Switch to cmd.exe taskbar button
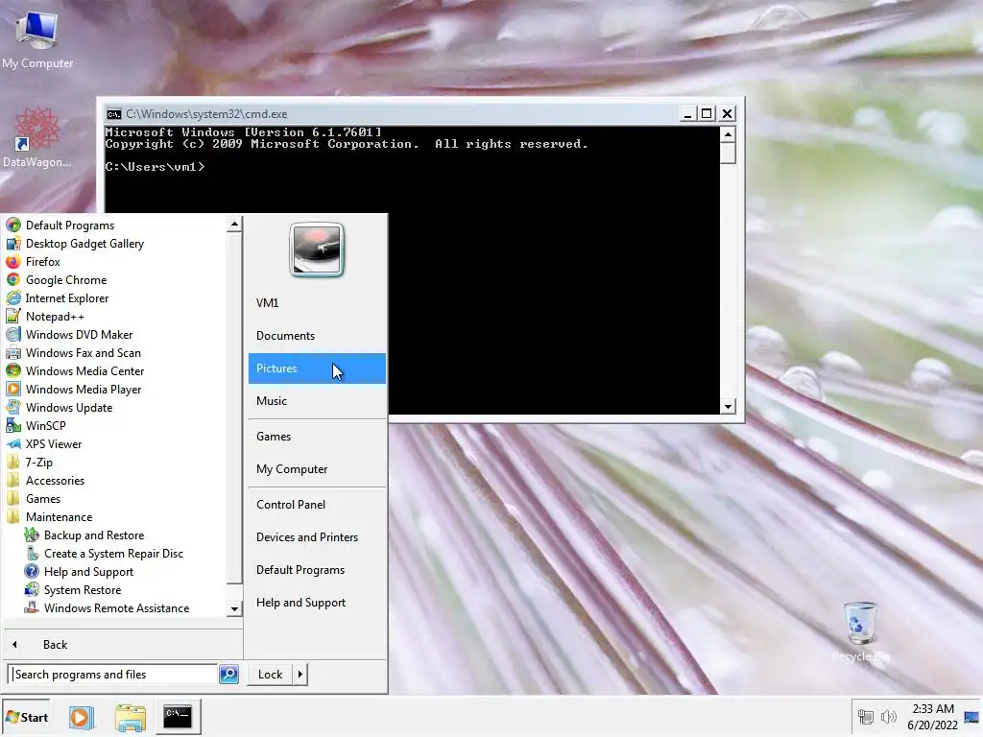Image resolution: width=983 pixels, height=737 pixels. pyautogui.click(x=178, y=716)
